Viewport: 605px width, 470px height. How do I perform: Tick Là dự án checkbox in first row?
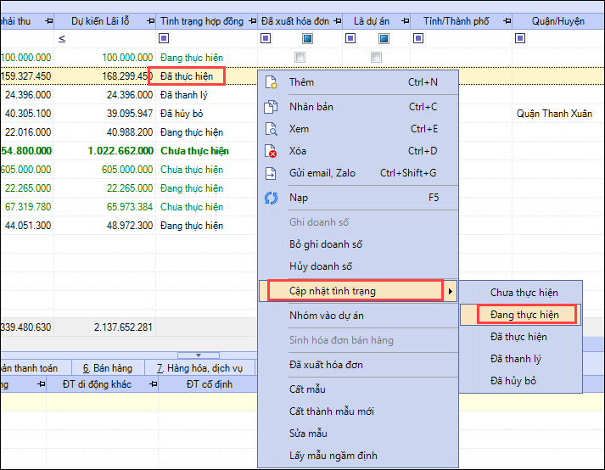point(376,57)
